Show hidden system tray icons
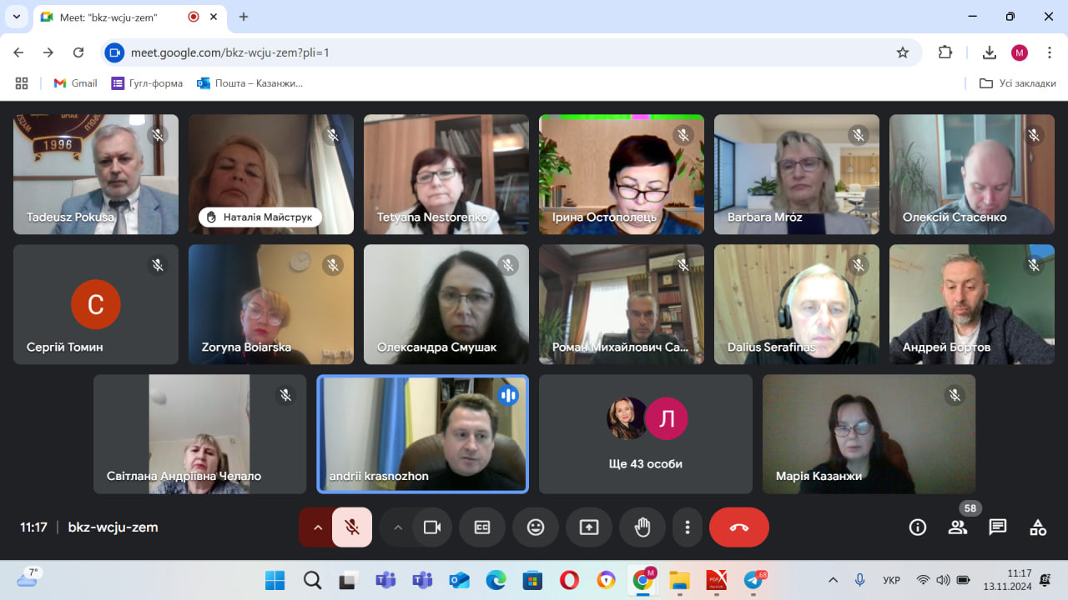 click(833, 580)
